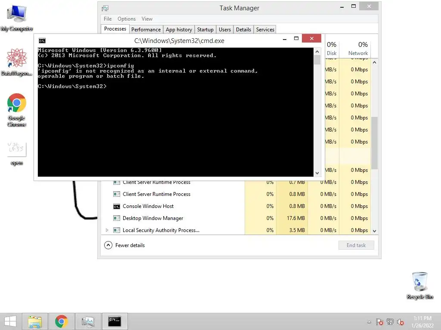This screenshot has height=330, width=441.
Task: Click the cmd prompt line C:\Windows\System32>
Action: tap(72, 86)
